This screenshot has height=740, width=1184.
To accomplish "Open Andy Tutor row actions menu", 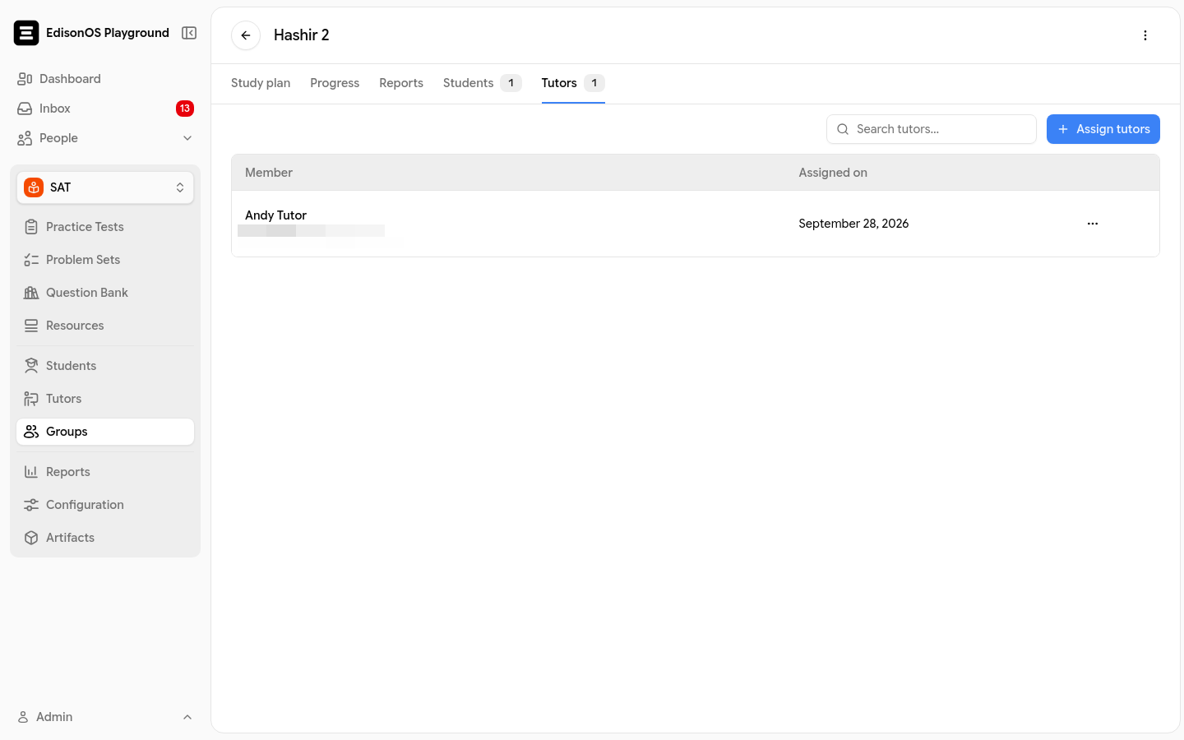I will [x=1093, y=224].
